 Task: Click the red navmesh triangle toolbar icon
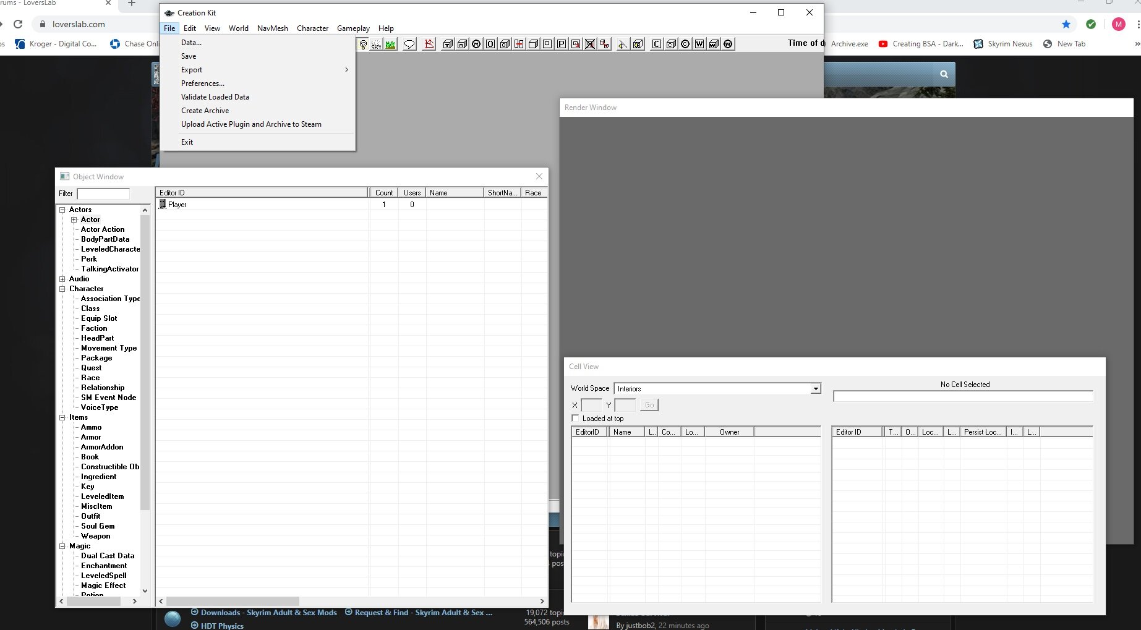[429, 44]
